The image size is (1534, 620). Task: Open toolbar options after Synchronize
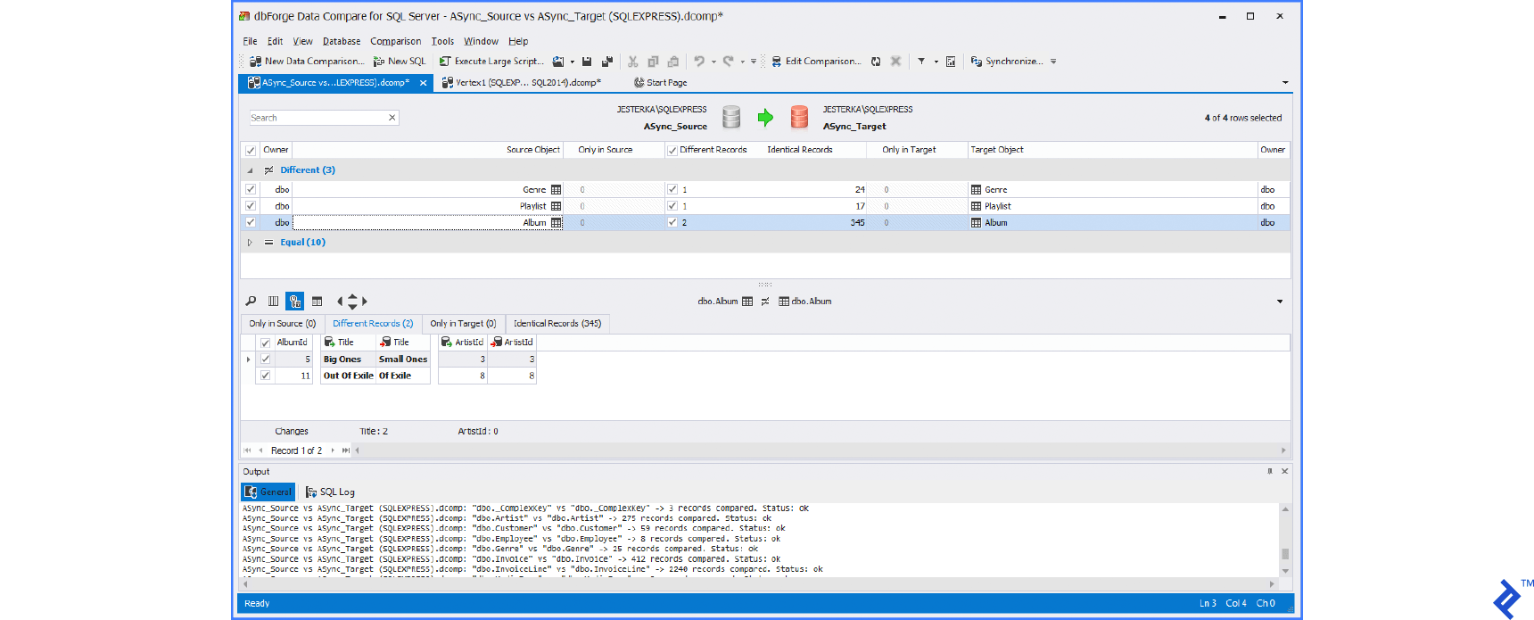(1053, 62)
